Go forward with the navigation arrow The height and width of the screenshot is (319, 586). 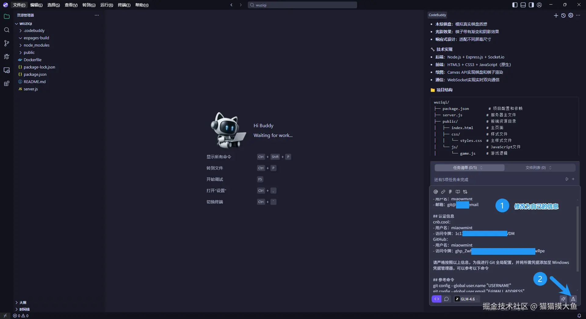click(241, 5)
